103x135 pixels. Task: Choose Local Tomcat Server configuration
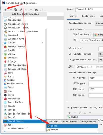click(72, 126)
